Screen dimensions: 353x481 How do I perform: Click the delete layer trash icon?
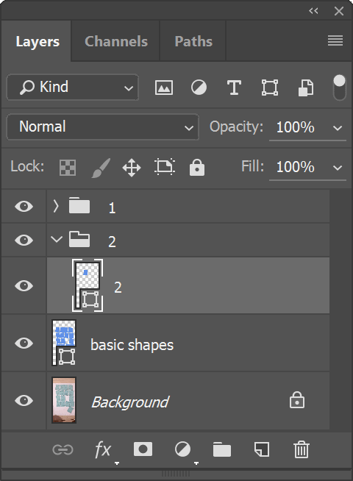302,449
